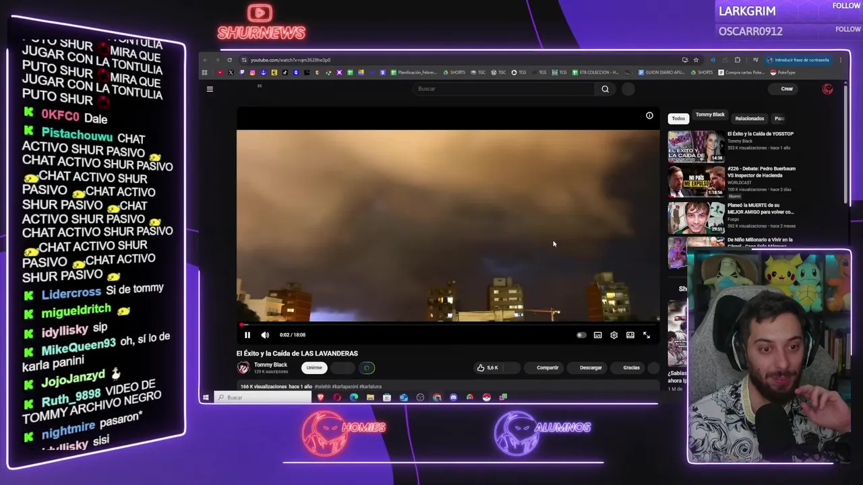863x485 pixels.
Task: Open the Planificación_Febrer... bookmark
Action: tap(413, 72)
